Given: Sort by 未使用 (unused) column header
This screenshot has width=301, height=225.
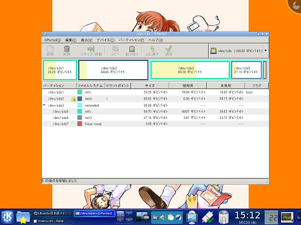Looking at the screenshot, I should tap(226, 86).
